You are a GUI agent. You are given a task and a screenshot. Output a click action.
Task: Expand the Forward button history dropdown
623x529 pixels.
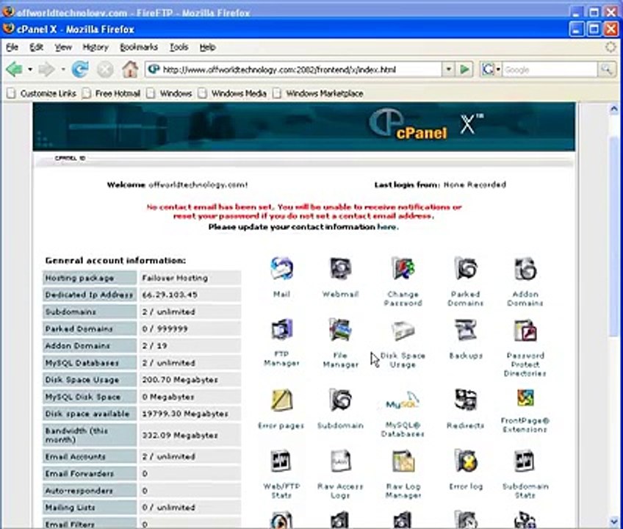62,70
